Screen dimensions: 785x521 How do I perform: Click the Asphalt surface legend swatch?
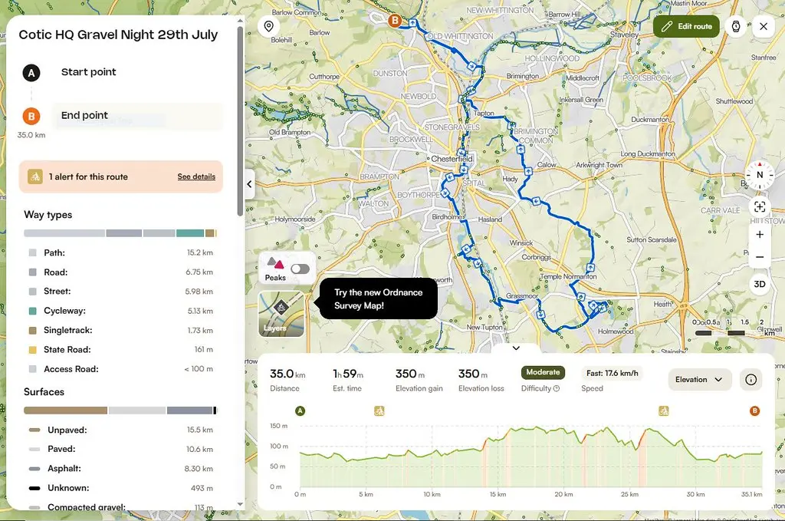coord(34,468)
